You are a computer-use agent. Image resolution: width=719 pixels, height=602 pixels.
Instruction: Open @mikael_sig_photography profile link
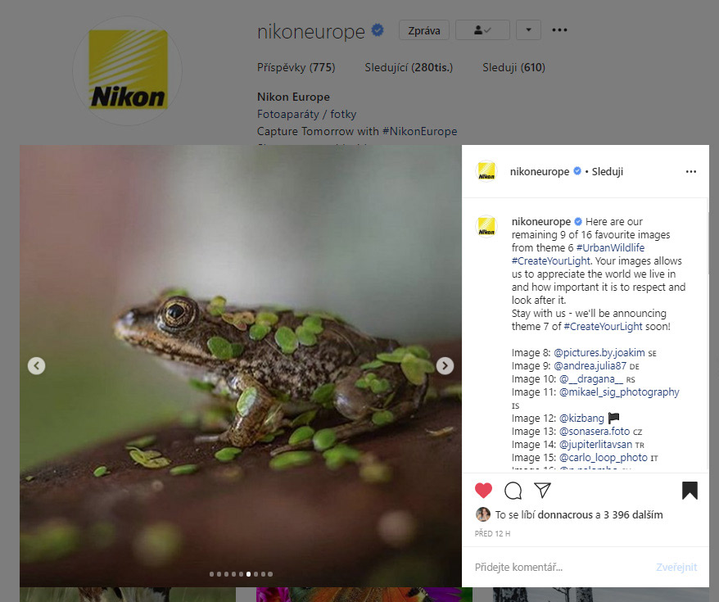pos(619,392)
